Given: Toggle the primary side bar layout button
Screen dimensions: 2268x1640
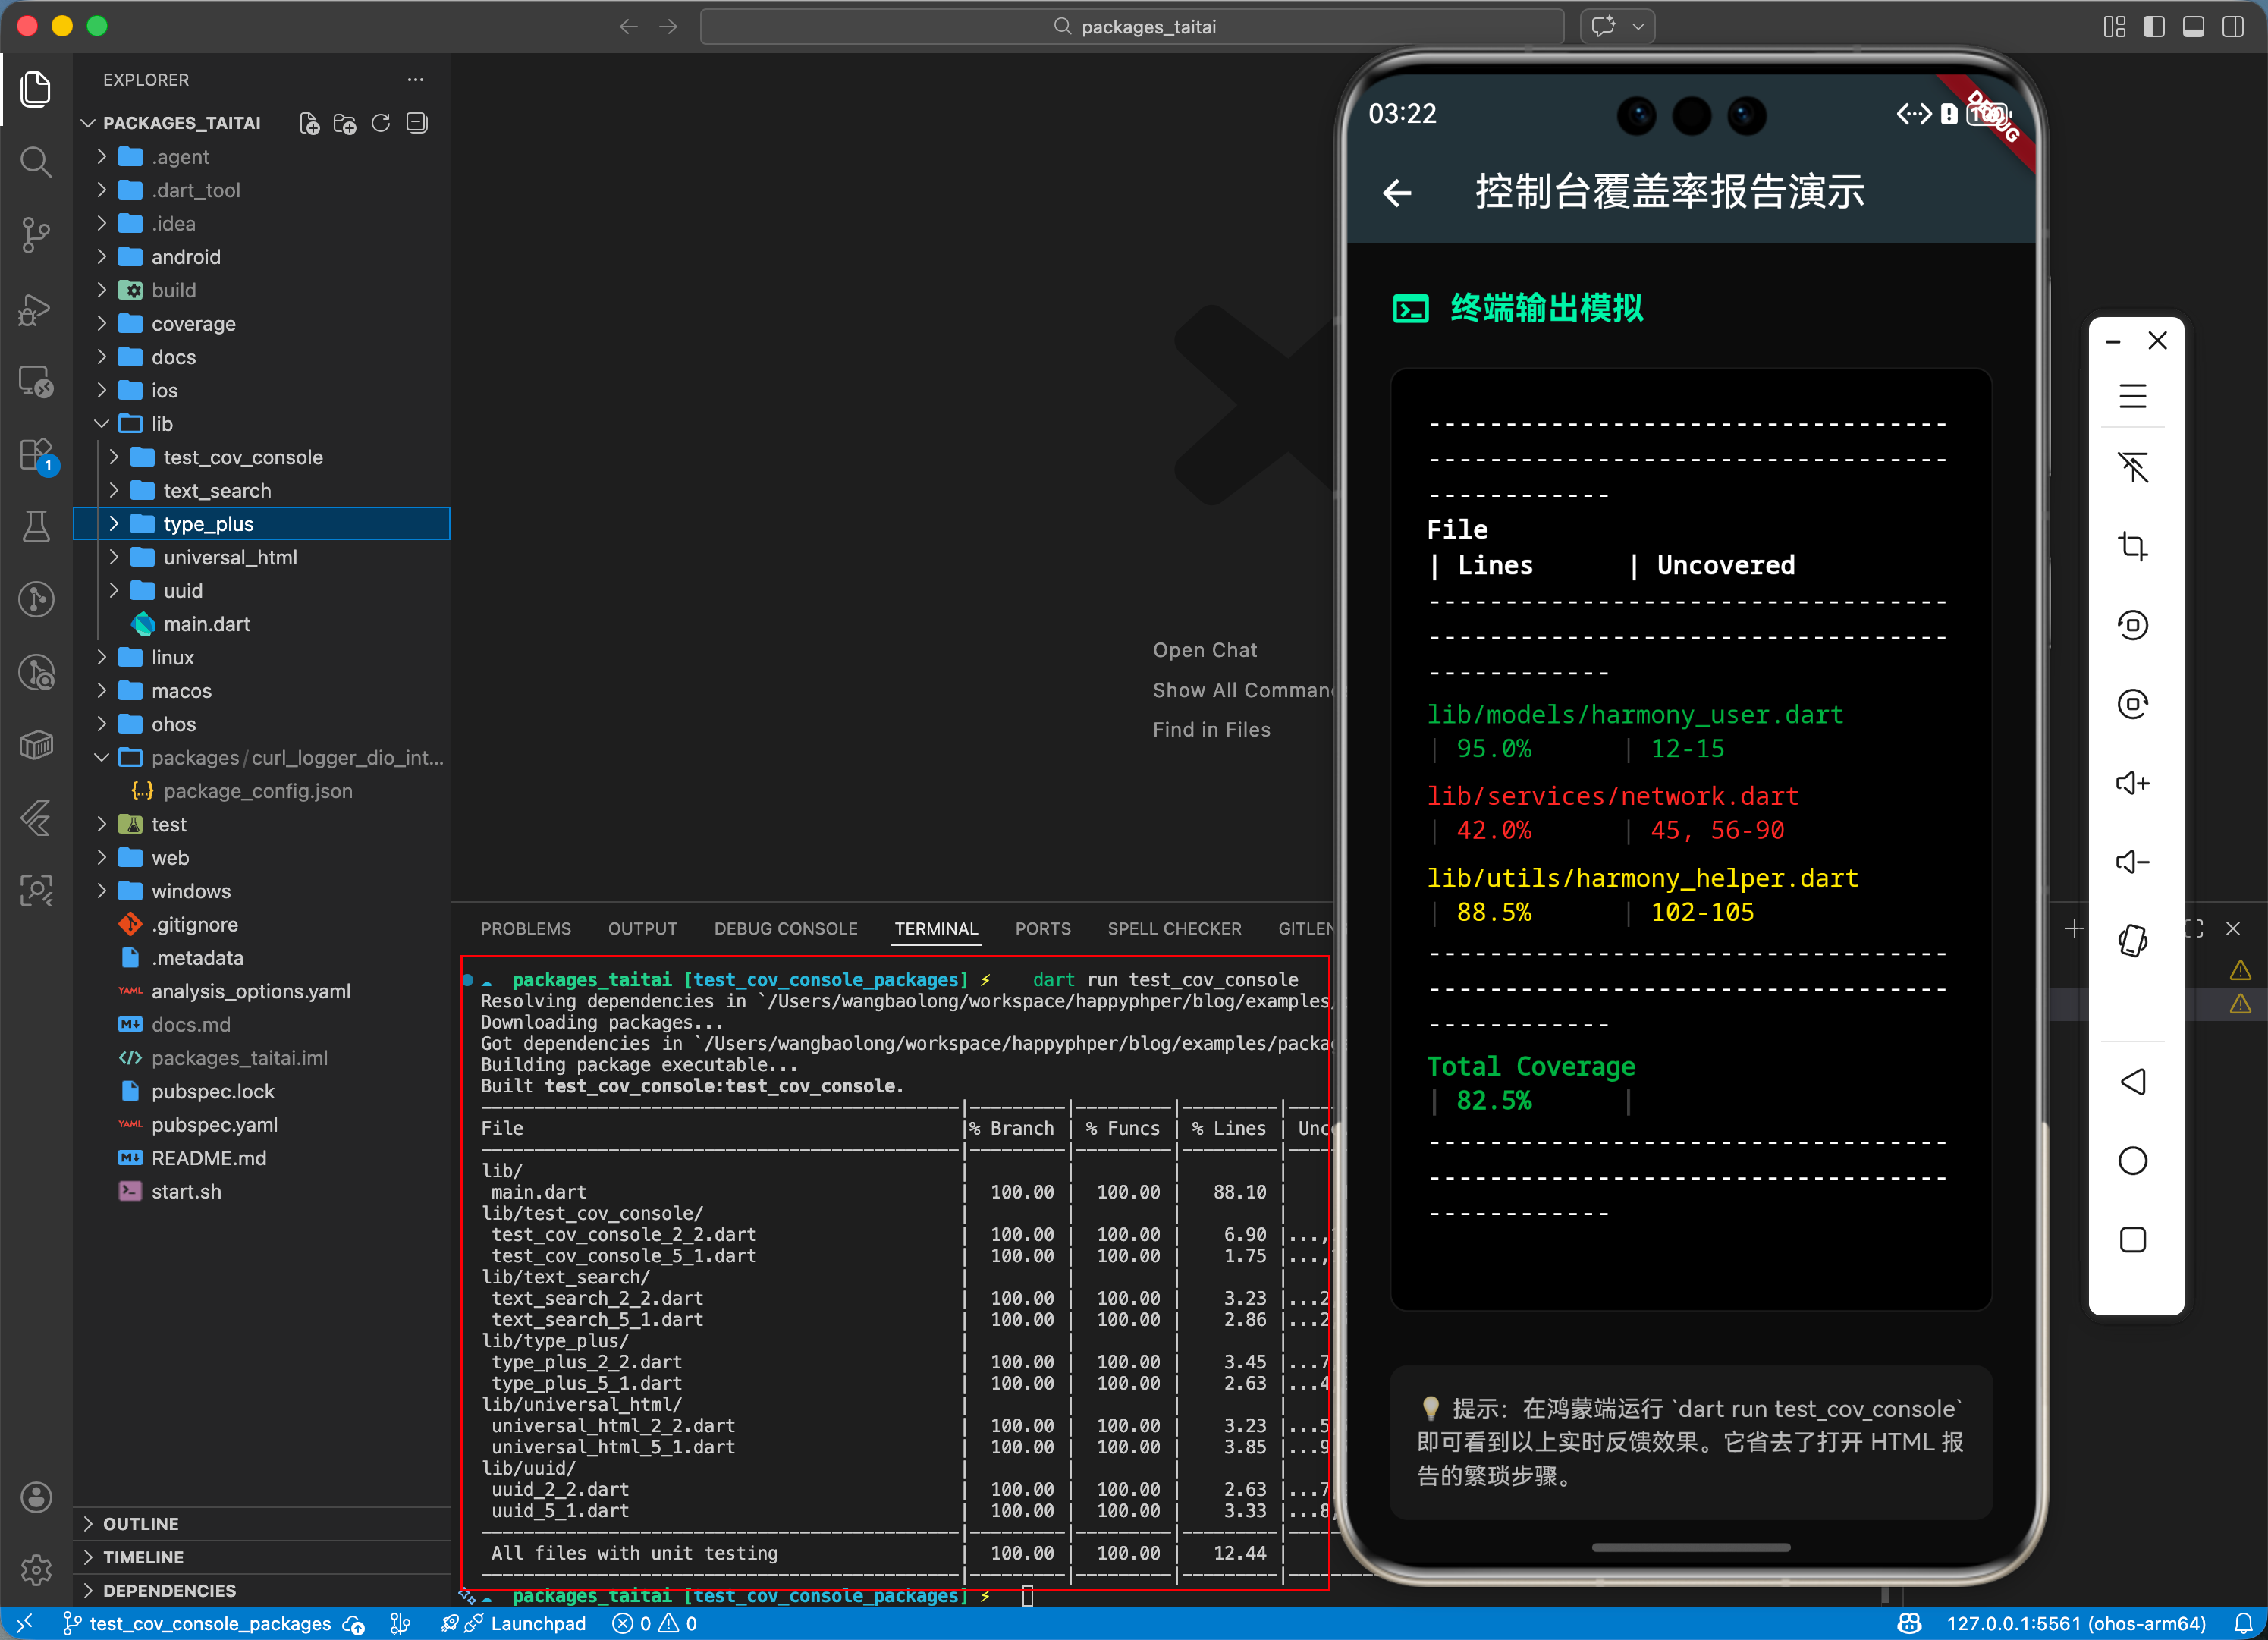Looking at the screenshot, I should click(x=2153, y=27).
